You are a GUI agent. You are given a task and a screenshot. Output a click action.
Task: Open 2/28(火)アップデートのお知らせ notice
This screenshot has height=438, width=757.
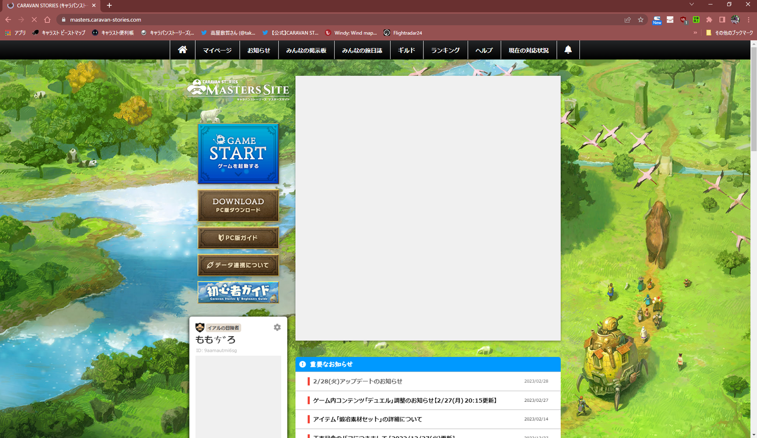pos(357,382)
